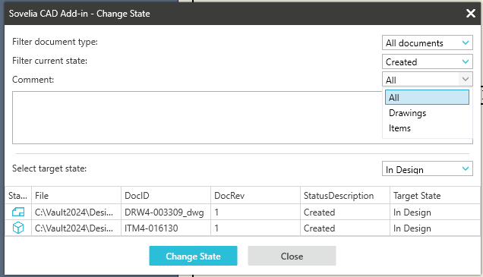Select All in the dropdown list
The width and height of the screenshot is (483, 277).
tap(427, 97)
